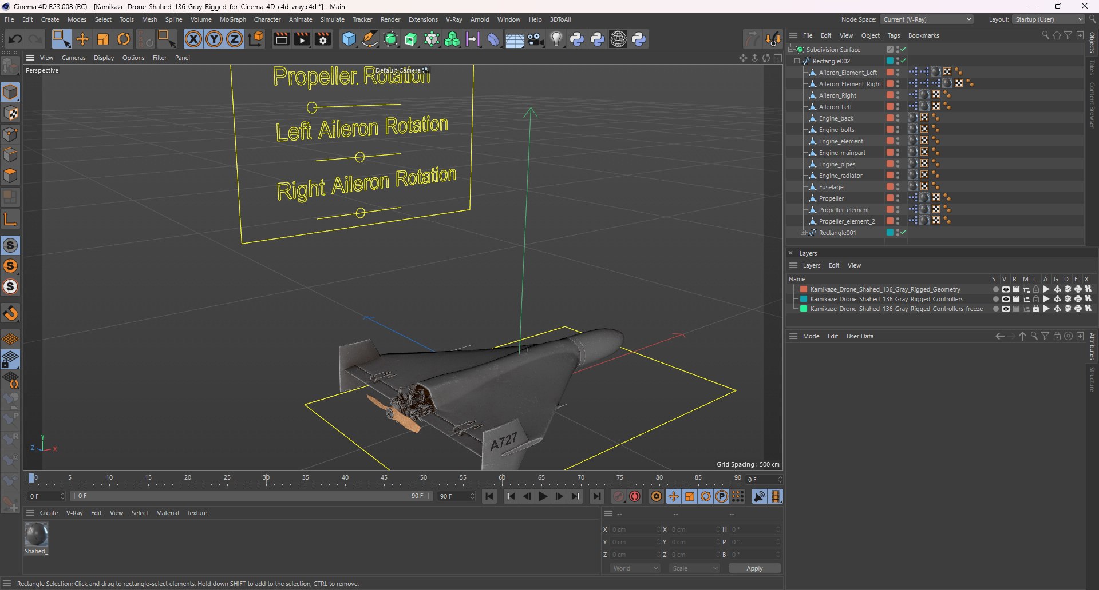The height and width of the screenshot is (590, 1099).
Task: Click Bookmarks in Object manager
Action: pyautogui.click(x=923, y=35)
